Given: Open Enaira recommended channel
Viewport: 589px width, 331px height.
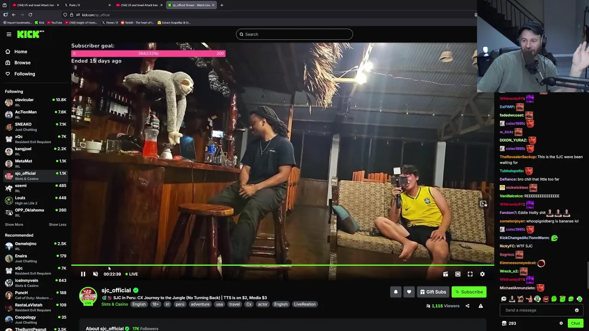Looking at the screenshot, I should point(35,258).
